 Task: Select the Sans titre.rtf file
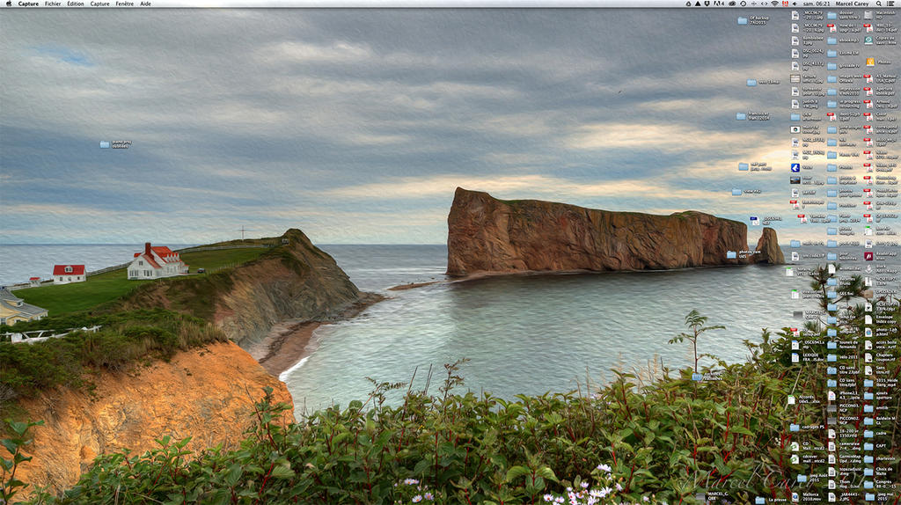point(868,370)
